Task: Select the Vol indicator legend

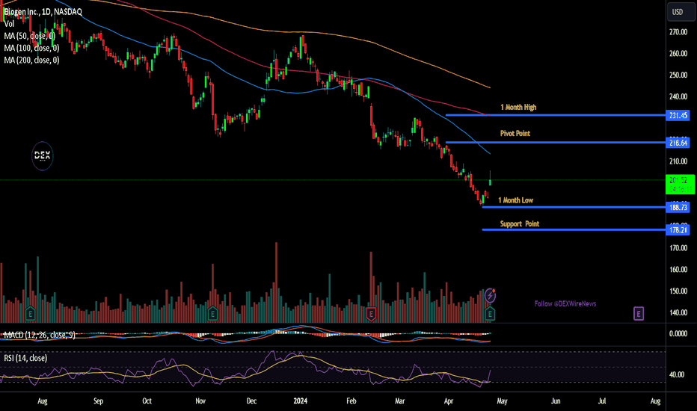Action: pyautogui.click(x=9, y=24)
